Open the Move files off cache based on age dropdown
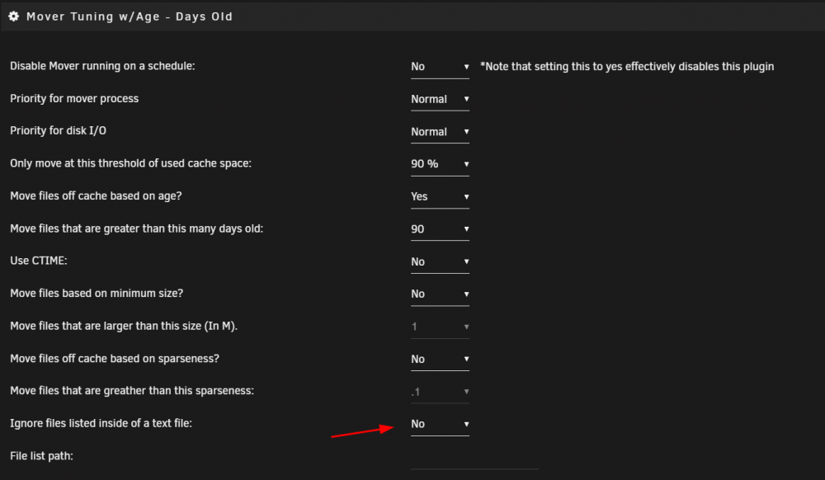 tap(440, 196)
